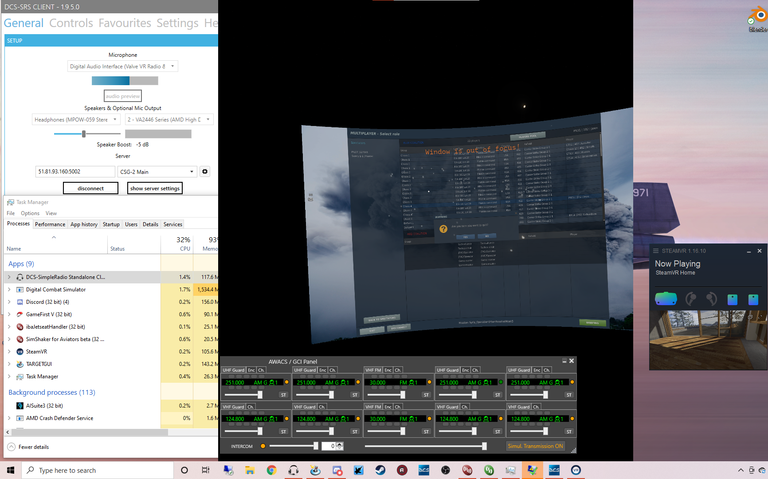The image size is (768, 479).
Task: Open the Details tab in Task Manager
Action: point(150,224)
